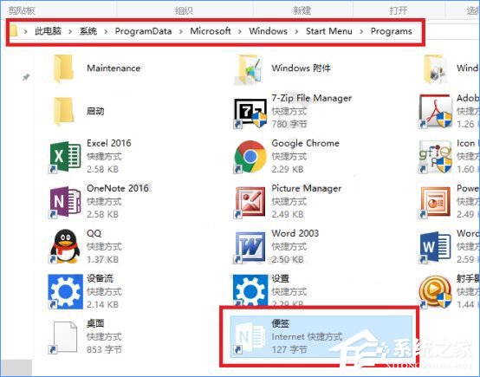This screenshot has height=377, width=480.
Task: Click the 组织 ribbon group label
Action: [184, 10]
